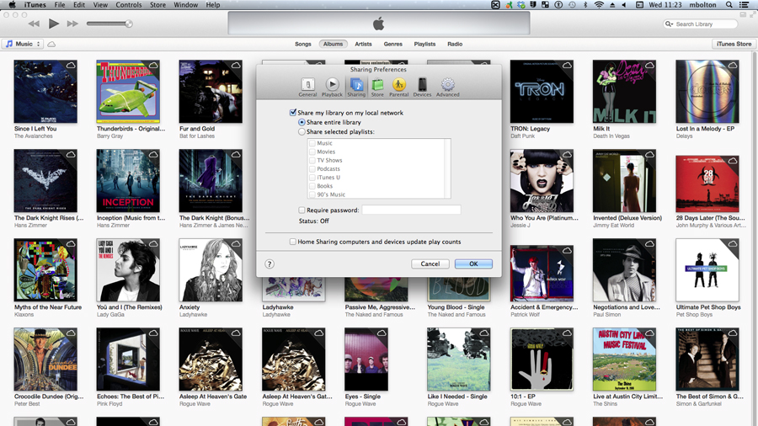Screen dimensions: 758x426
Task: Click the Wi-Fi icon in menu bar
Action: 599,5
